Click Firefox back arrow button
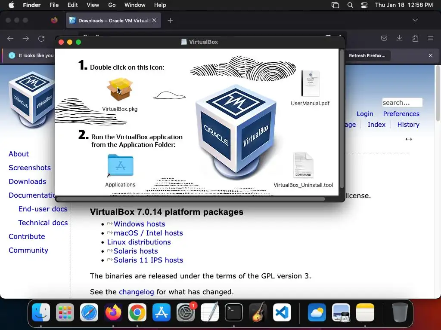441x330 pixels. 10,38
